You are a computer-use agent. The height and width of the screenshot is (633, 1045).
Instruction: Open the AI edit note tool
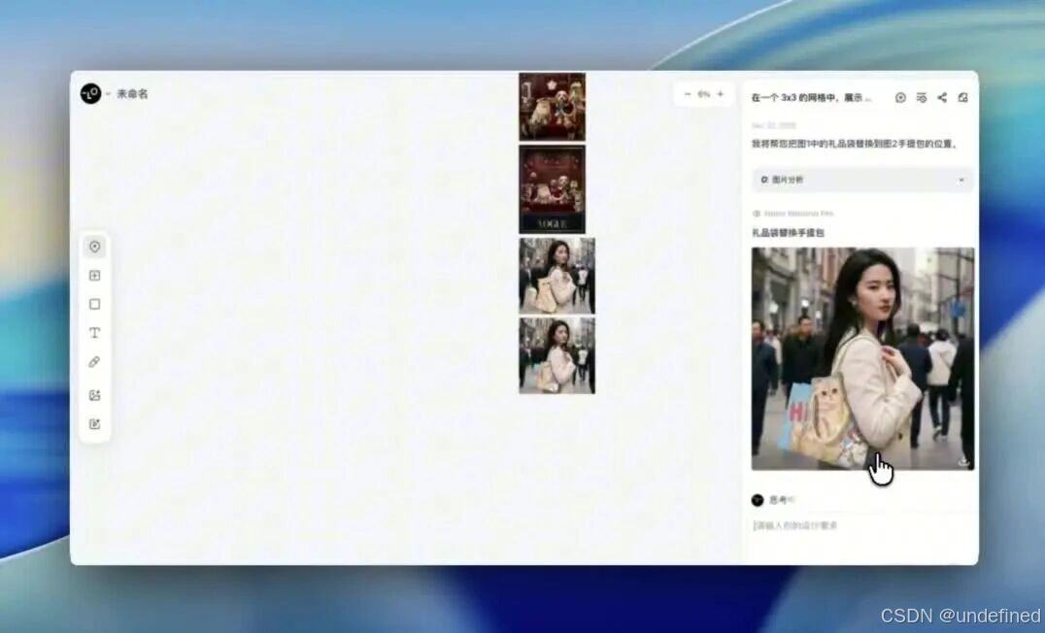(x=94, y=423)
